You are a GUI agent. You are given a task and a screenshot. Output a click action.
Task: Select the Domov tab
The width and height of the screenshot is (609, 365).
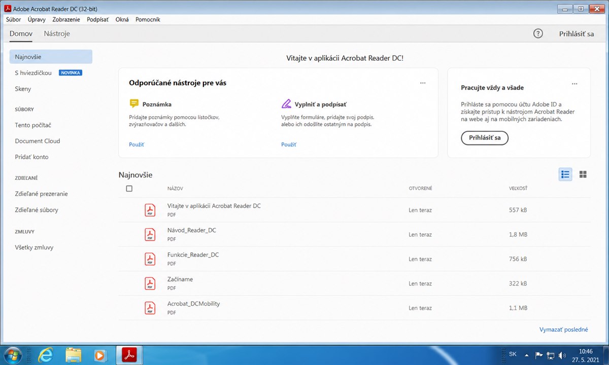click(21, 33)
